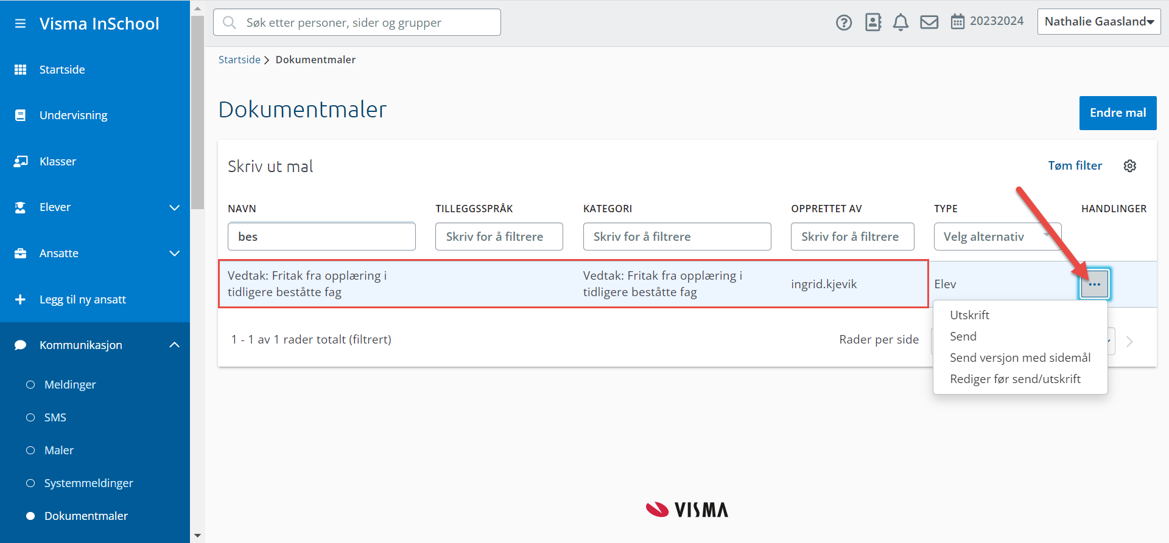Screen dimensions: 1169x543
Task: Click the Kategori filter field
Action: [677, 237]
